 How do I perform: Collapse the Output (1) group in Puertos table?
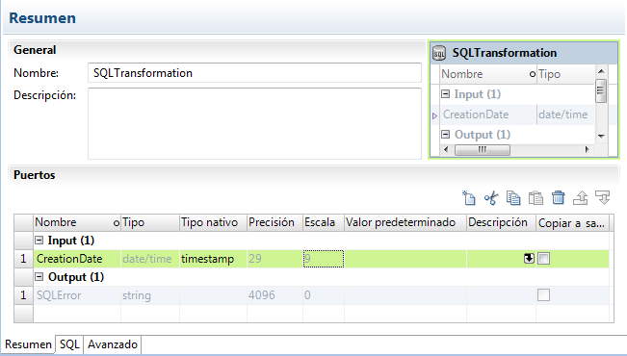[39, 277]
